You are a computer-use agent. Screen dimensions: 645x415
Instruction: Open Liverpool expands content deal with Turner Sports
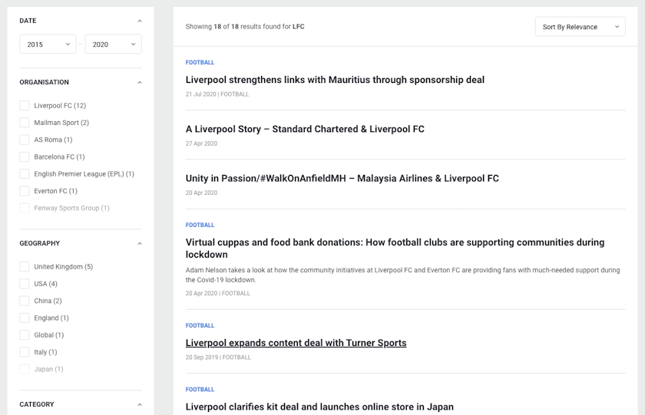point(296,343)
